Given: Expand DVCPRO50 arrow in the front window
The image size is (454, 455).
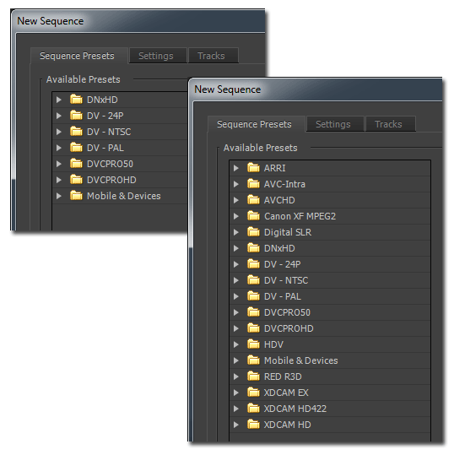Looking at the screenshot, I should [236, 312].
